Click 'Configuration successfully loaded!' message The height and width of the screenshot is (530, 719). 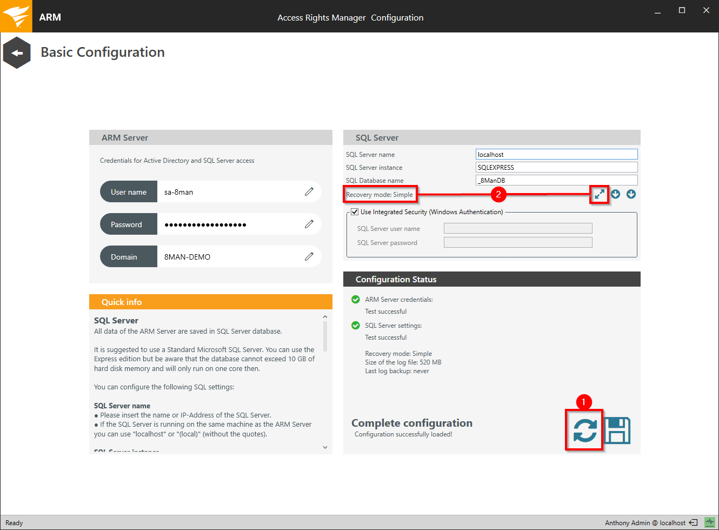point(403,434)
